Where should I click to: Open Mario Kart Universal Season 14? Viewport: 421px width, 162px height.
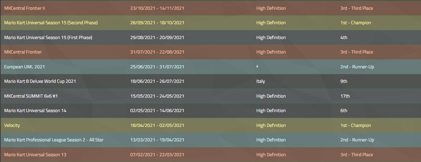click(x=35, y=111)
